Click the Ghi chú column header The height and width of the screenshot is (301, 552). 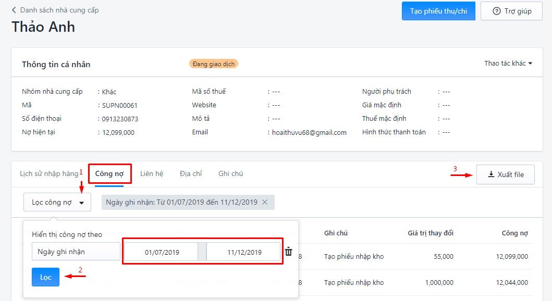click(336, 233)
